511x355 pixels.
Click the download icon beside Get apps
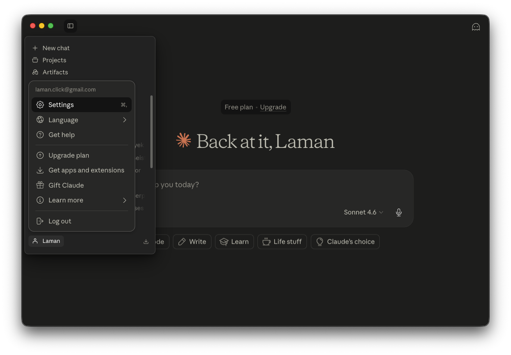[40, 170]
